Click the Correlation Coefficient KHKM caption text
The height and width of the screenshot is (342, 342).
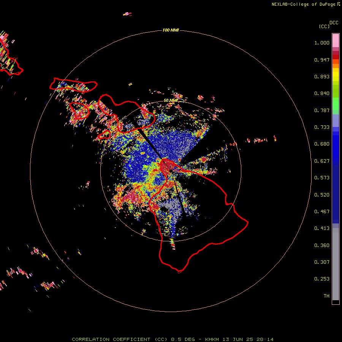(x=173, y=339)
